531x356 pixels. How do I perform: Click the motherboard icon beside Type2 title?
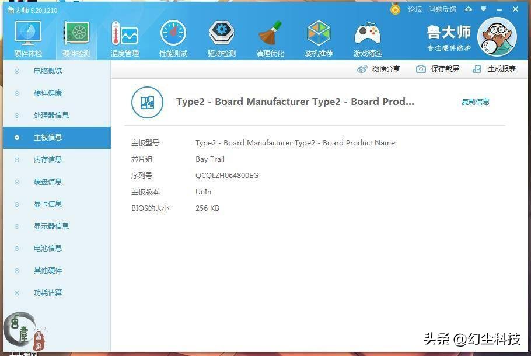(147, 102)
